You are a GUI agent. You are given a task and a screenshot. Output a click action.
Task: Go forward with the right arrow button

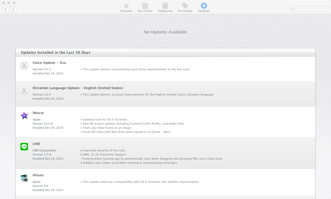point(13,9)
